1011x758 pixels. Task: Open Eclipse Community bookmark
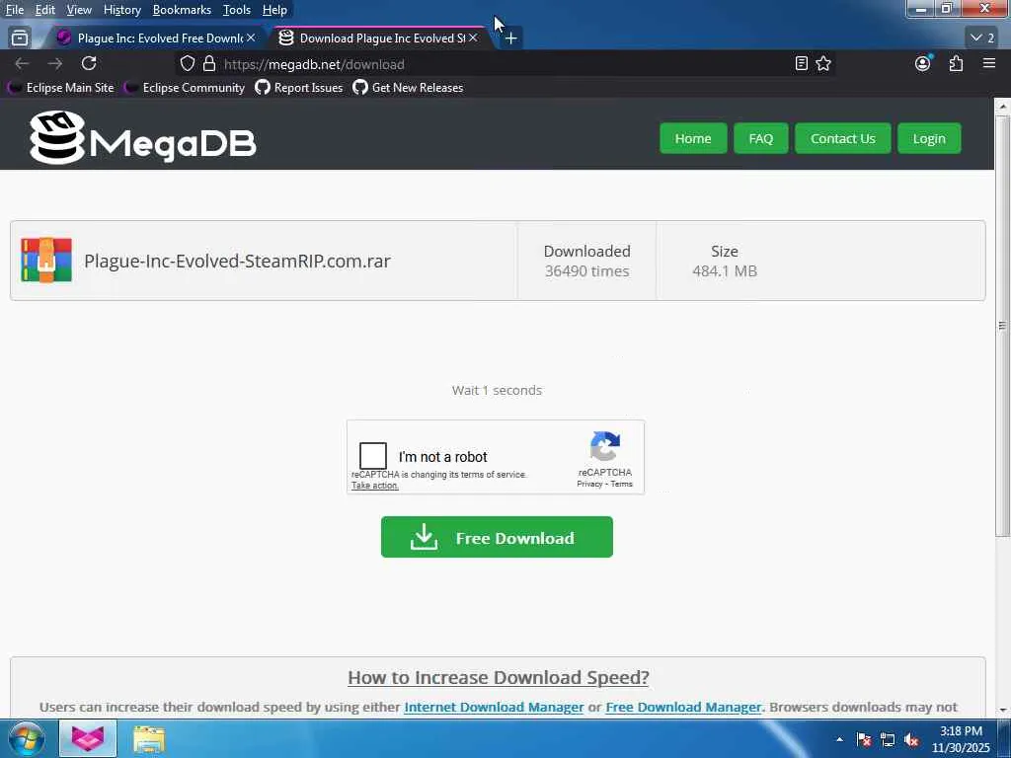pos(185,88)
